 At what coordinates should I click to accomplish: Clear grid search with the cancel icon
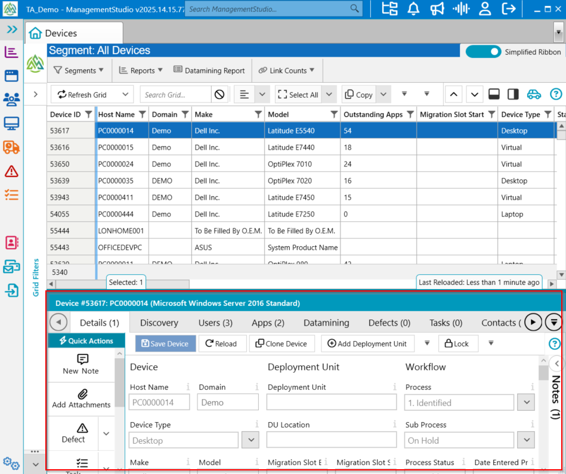pyautogui.click(x=219, y=95)
